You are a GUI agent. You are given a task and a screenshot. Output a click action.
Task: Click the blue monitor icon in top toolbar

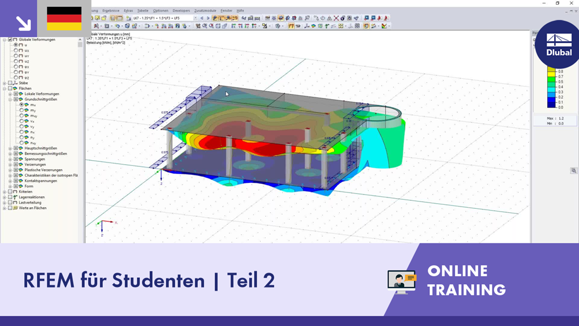coord(366,18)
